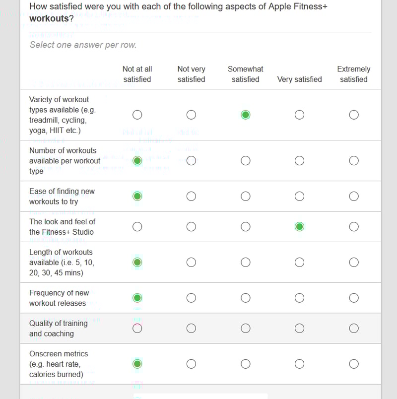The width and height of the screenshot is (397, 399).
Task: Select Very satisfied for Quality of training and coaching
Action: point(299,328)
